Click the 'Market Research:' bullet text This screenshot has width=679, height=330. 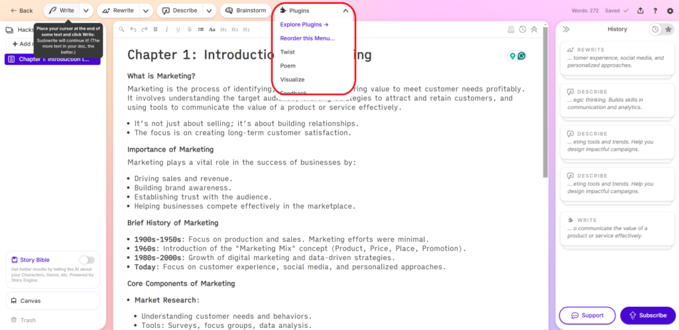click(x=166, y=300)
